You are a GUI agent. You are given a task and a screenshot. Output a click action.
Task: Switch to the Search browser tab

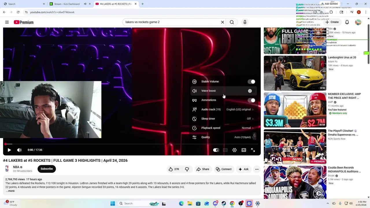[x=24, y=4]
